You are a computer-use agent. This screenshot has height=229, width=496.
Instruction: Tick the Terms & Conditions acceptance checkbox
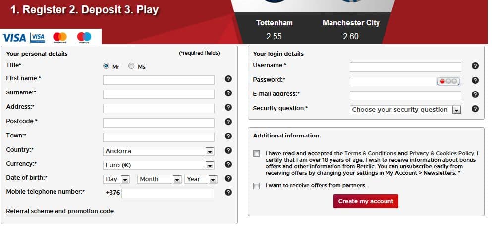pos(256,154)
